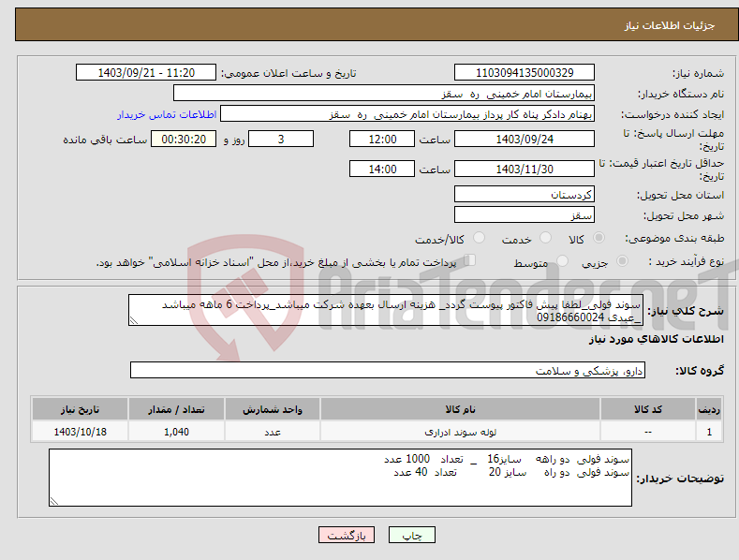Click the تاریخ نیاز column header
This screenshot has width=739, height=560.
point(81,409)
